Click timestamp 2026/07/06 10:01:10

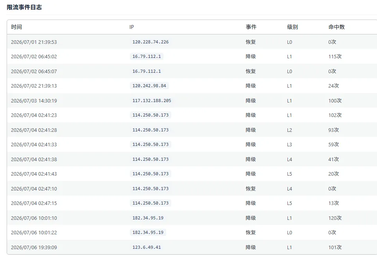pos(34,218)
